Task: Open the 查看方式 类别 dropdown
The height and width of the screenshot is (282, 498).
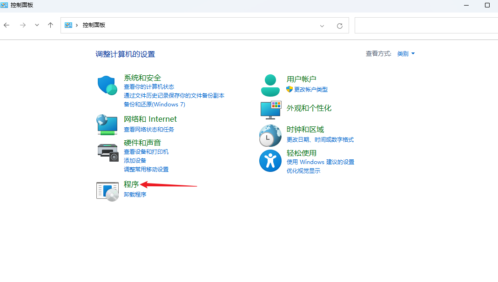Action: [406, 53]
